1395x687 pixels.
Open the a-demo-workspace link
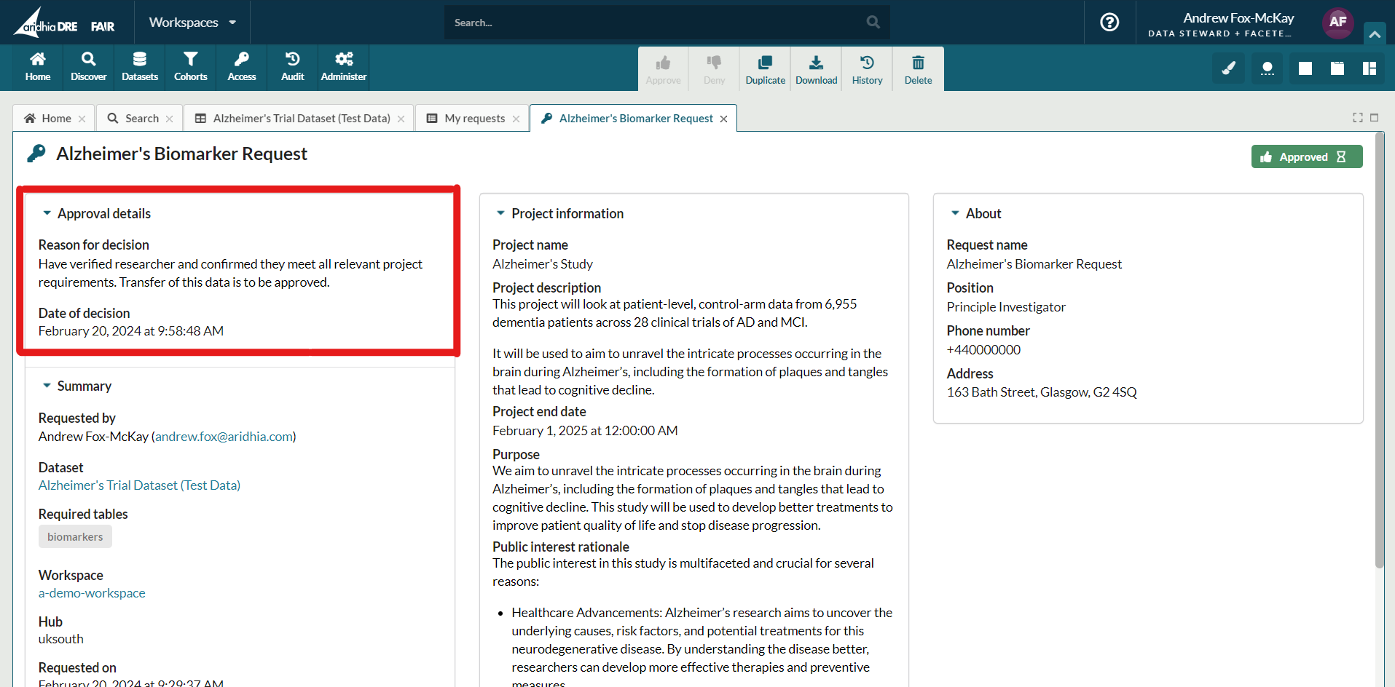click(x=92, y=593)
